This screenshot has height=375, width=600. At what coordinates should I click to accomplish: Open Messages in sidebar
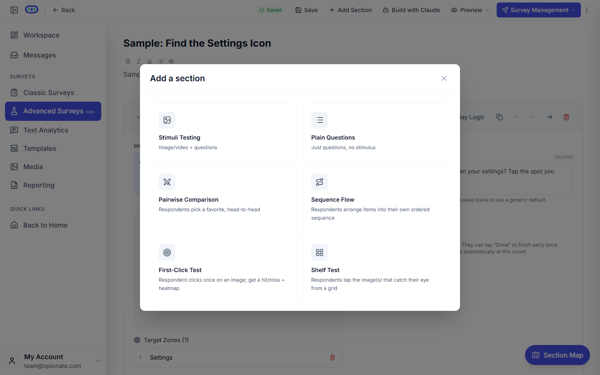point(53,55)
